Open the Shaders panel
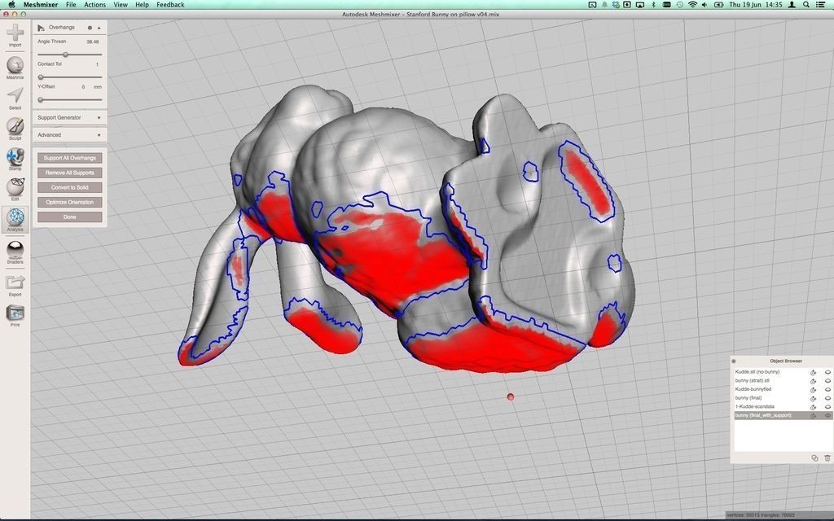 point(15,250)
